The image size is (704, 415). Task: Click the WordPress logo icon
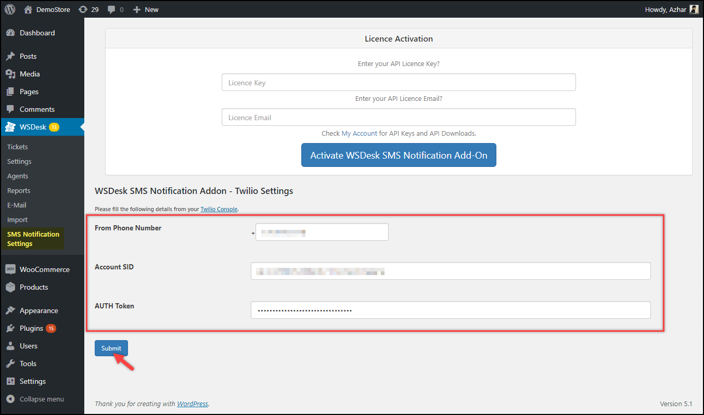10,9
